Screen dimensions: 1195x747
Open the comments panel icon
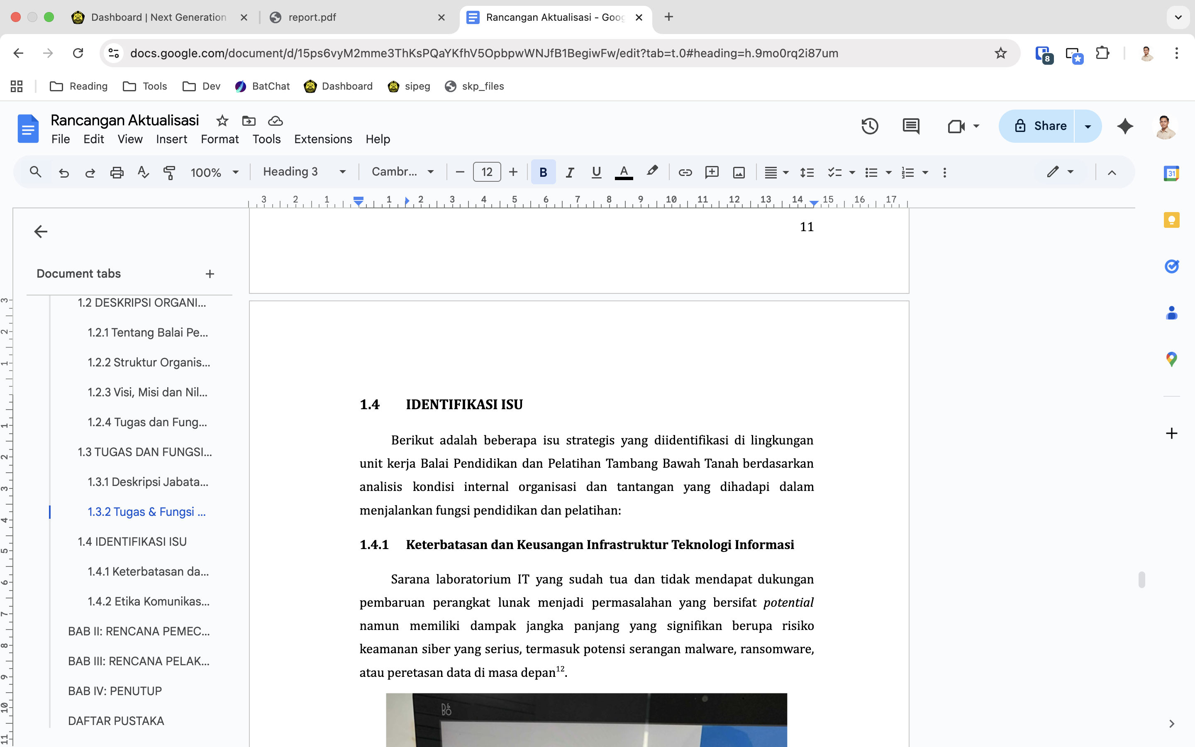pos(911,126)
